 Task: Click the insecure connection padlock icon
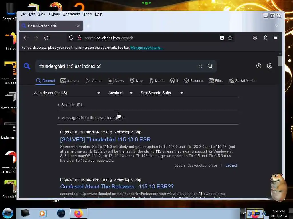79,38
